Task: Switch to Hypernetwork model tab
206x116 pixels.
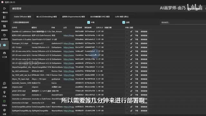Action: pos(74,17)
